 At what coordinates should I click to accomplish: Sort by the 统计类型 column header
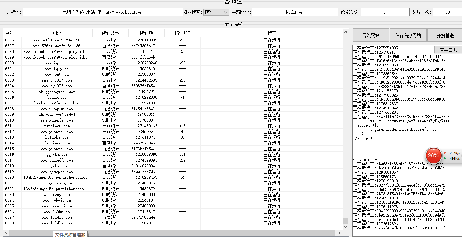(110, 33)
